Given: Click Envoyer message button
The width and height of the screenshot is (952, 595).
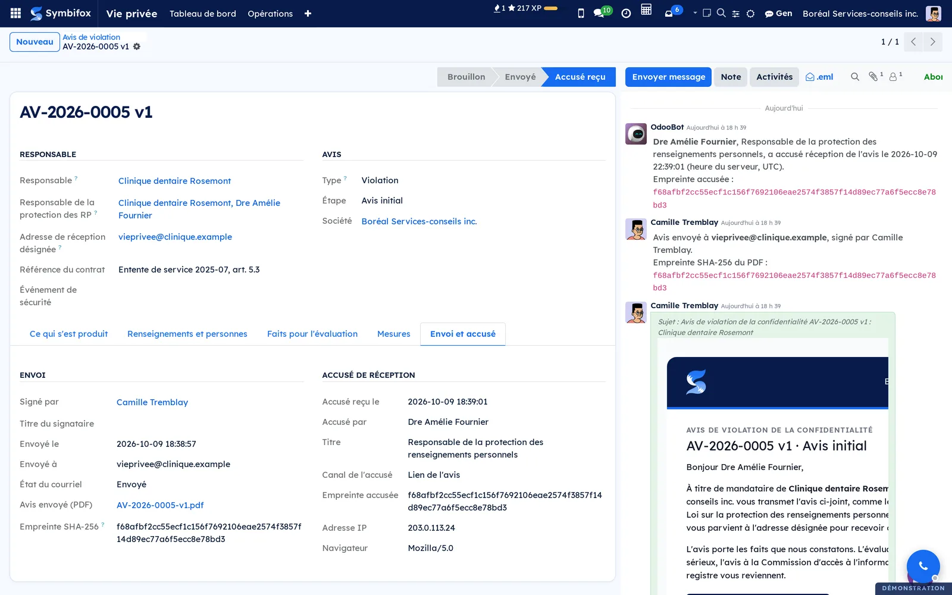Looking at the screenshot, I should [x=668, y=77].
